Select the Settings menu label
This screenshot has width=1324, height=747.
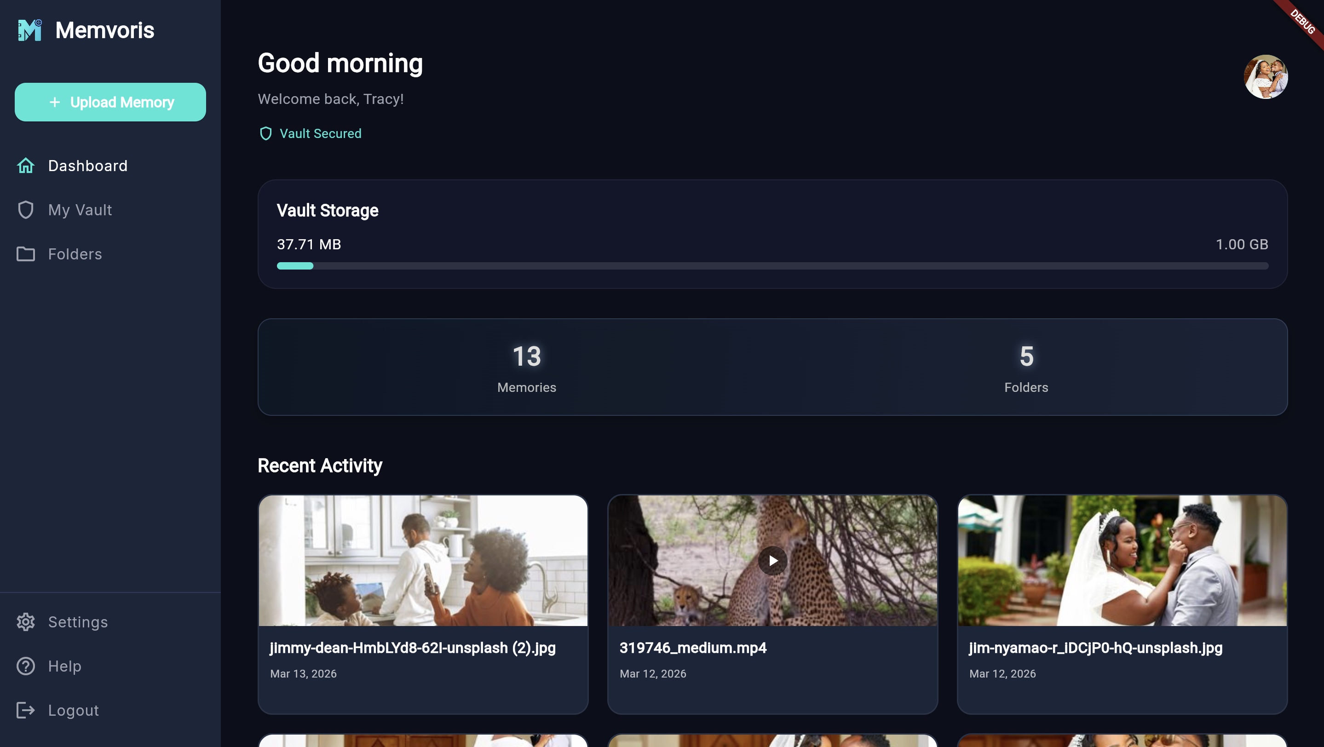tap(78, 621)
